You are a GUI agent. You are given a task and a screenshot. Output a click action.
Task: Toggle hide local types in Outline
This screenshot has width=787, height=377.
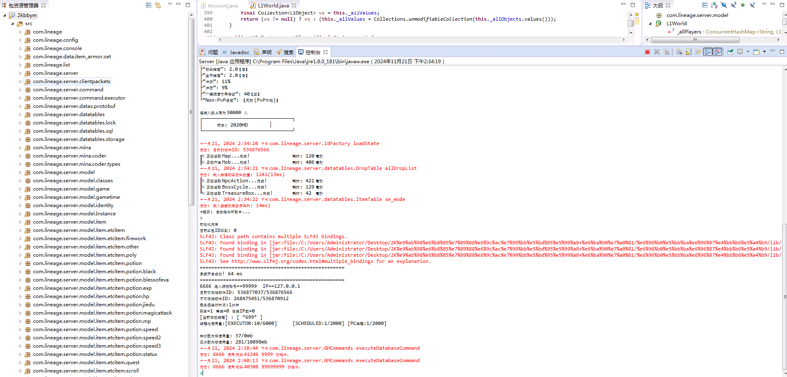click(x=752, y=5)
